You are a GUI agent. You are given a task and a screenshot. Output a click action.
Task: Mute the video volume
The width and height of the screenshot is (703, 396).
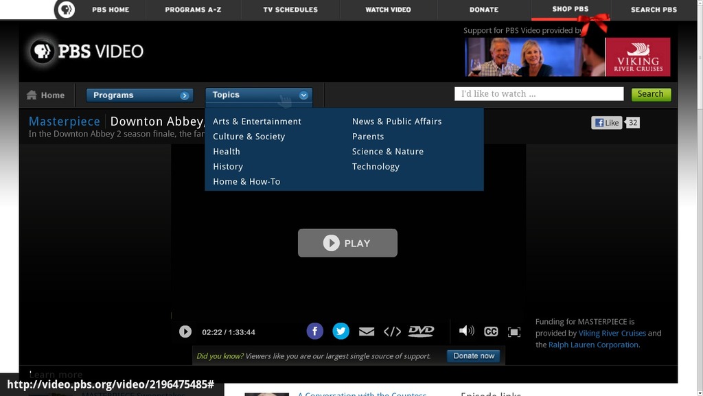click(x=466, y=331)
